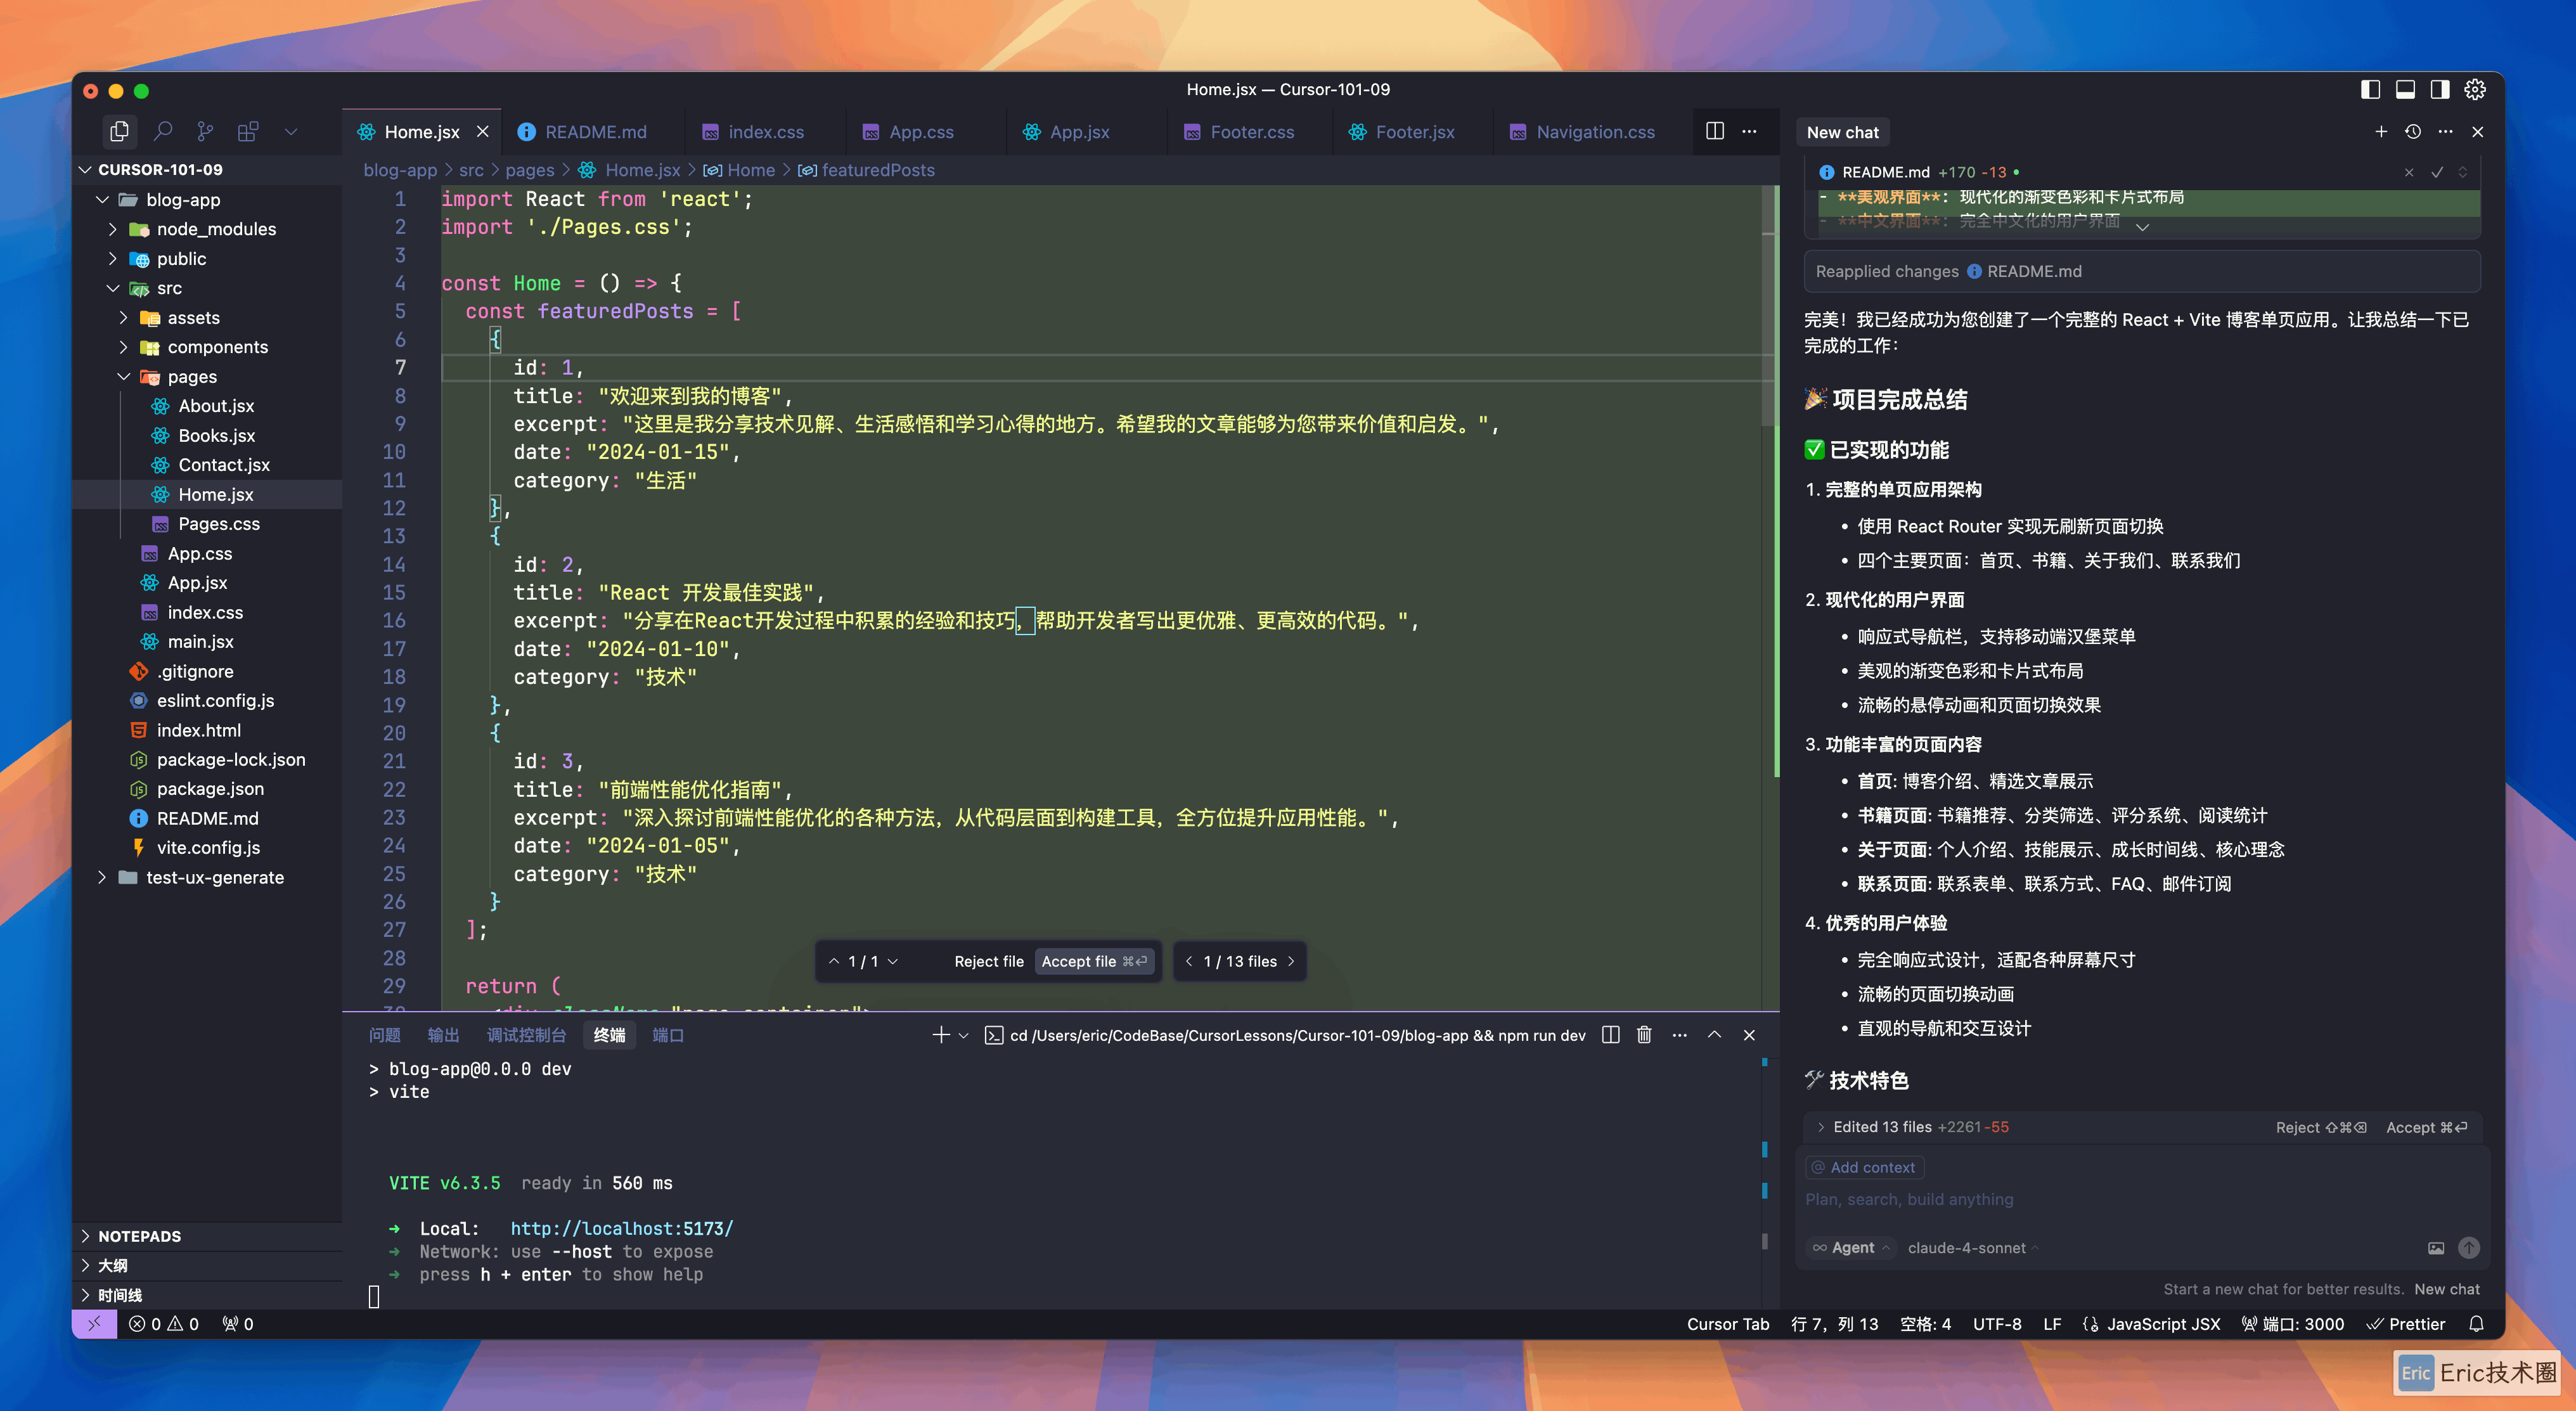This screenshot has width=2576, height=1411.
Task: Open the new terminal profile dropdown
Action: click(963, 1035)
